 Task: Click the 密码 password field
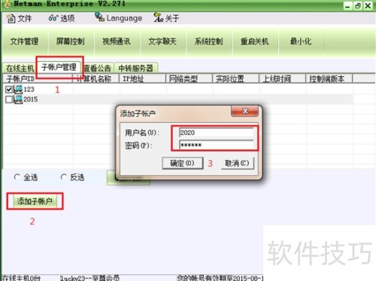[216, 145]
